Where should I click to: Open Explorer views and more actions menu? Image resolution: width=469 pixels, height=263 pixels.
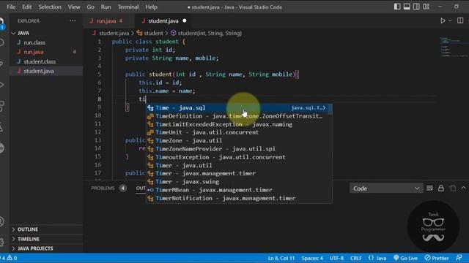pyautogui.click(x=73, y=20)
